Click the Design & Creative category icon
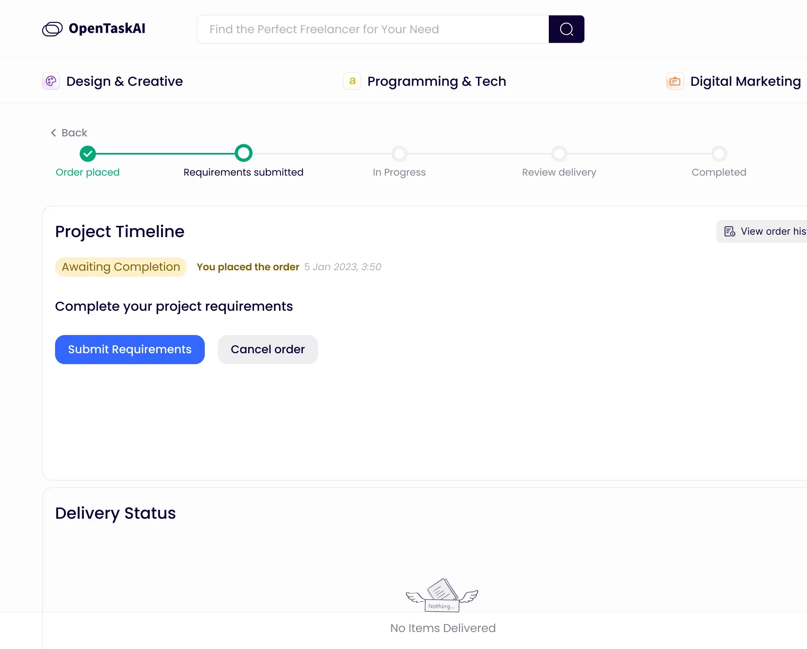The image size is (807, 649). (x=50, y=81)
